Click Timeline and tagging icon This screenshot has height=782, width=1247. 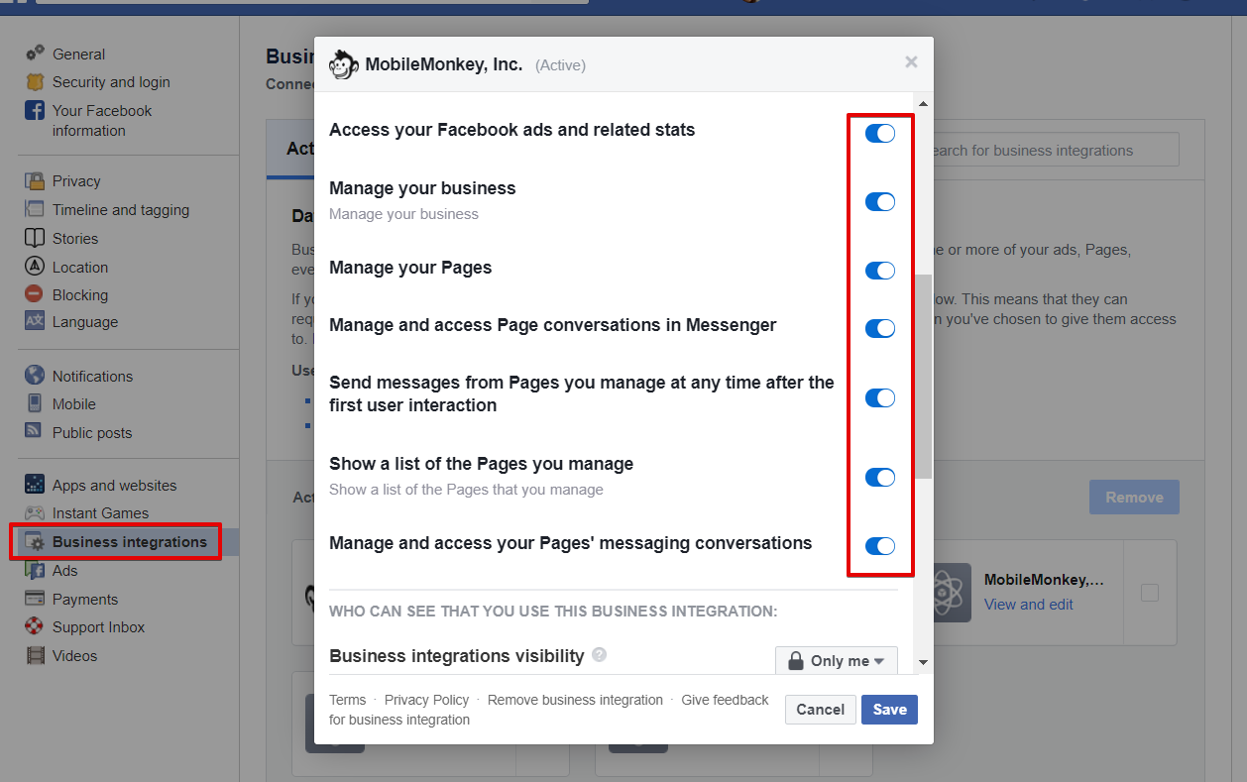point(35,209)
